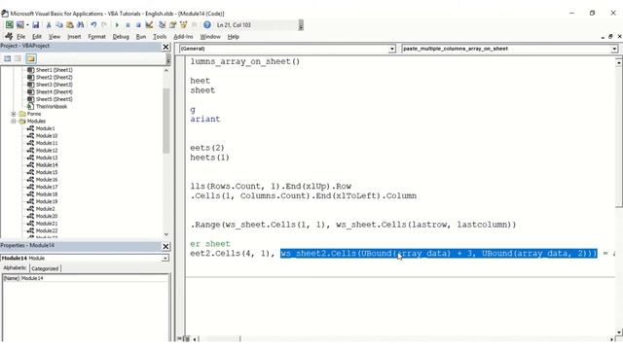The image size is (623, 350).
Task: Open Object Browser toolbar icon
Action: click(x=183, y=25)
